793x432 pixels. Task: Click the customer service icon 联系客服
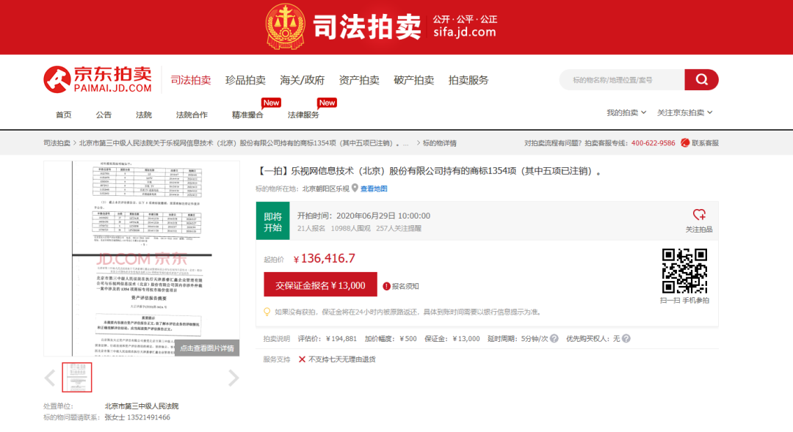coord(685,143)
